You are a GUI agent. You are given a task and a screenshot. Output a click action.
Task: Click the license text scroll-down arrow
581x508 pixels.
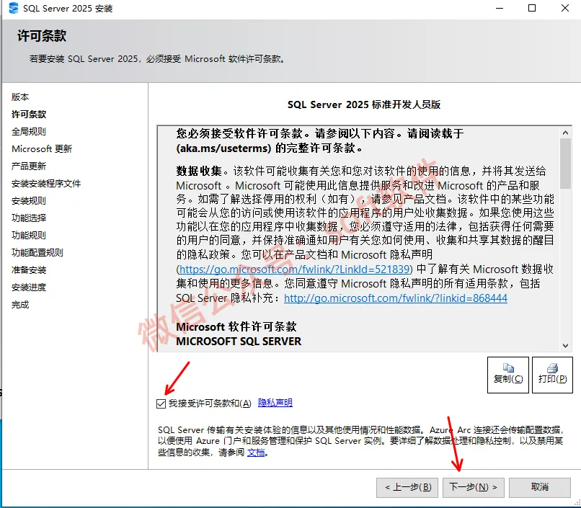tap(565, 346)
